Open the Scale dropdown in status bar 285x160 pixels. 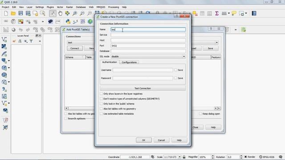179,157
